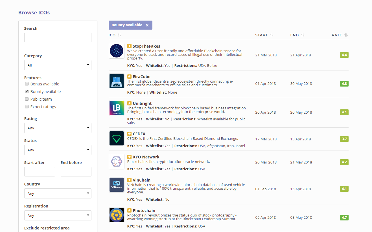372x232 pixels.
Task: Click the Bounty available filter tag label
Action: (127, 25)
